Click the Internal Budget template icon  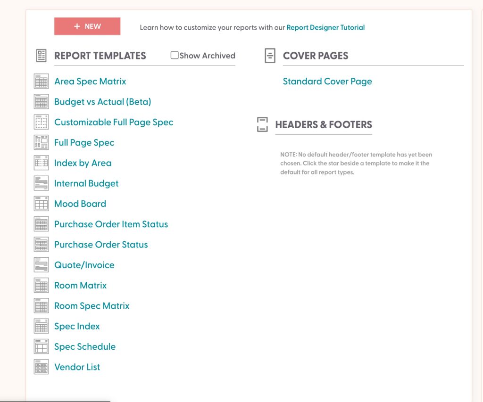point(42,183)
